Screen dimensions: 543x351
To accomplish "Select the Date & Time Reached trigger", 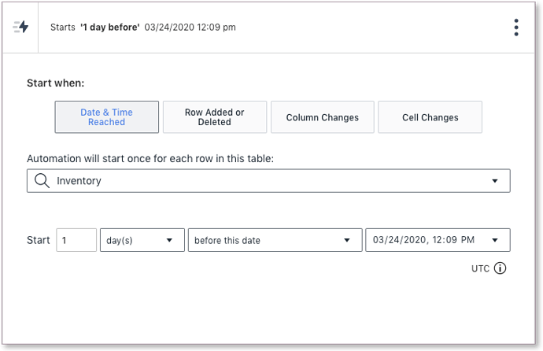I will pos(107,117).
